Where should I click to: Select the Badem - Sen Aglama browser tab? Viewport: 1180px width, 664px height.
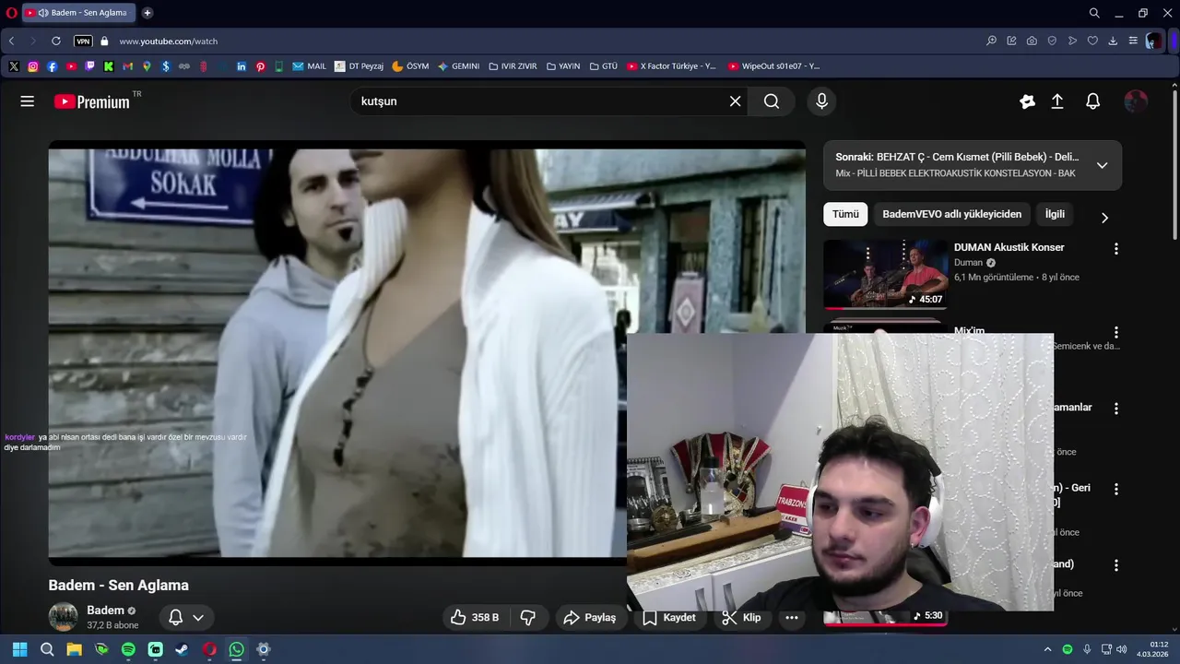click(78, 13)
